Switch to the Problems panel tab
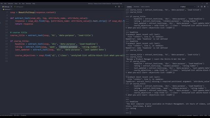 [x=136, y=7]
